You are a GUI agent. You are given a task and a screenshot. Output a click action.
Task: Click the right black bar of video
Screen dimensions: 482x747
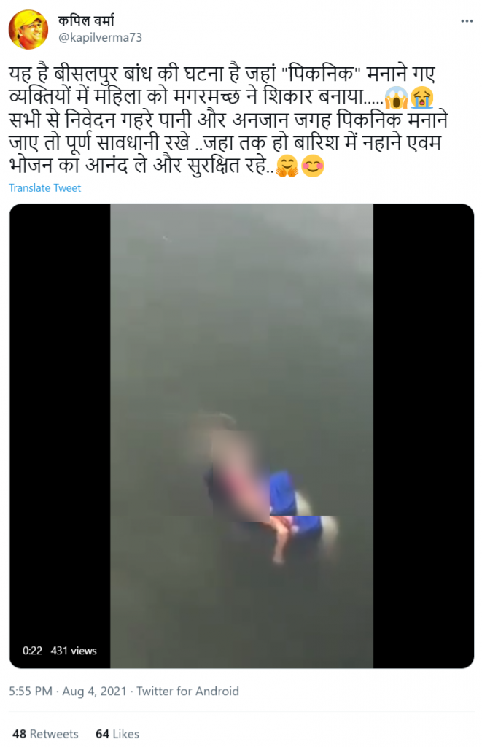tap(424, 436)
